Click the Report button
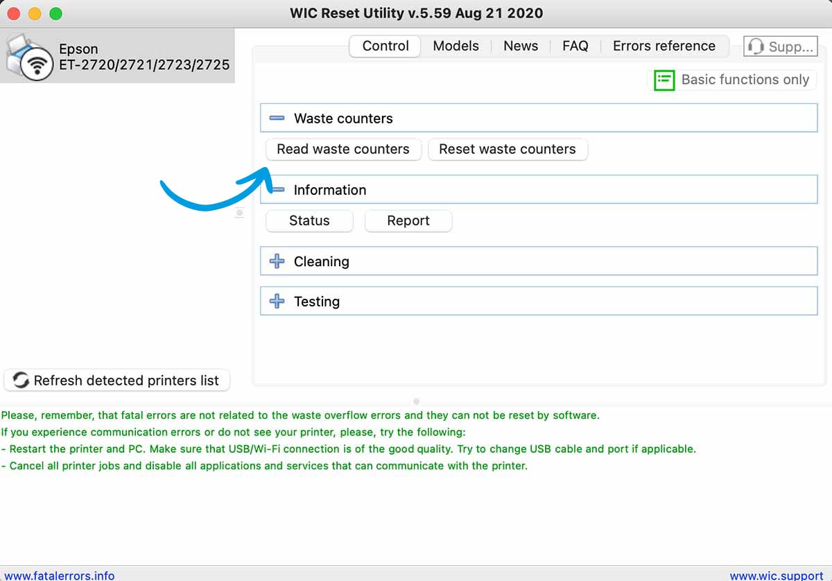Image resolution: width=832 pixels, height=581 pixels. [408, 220]
